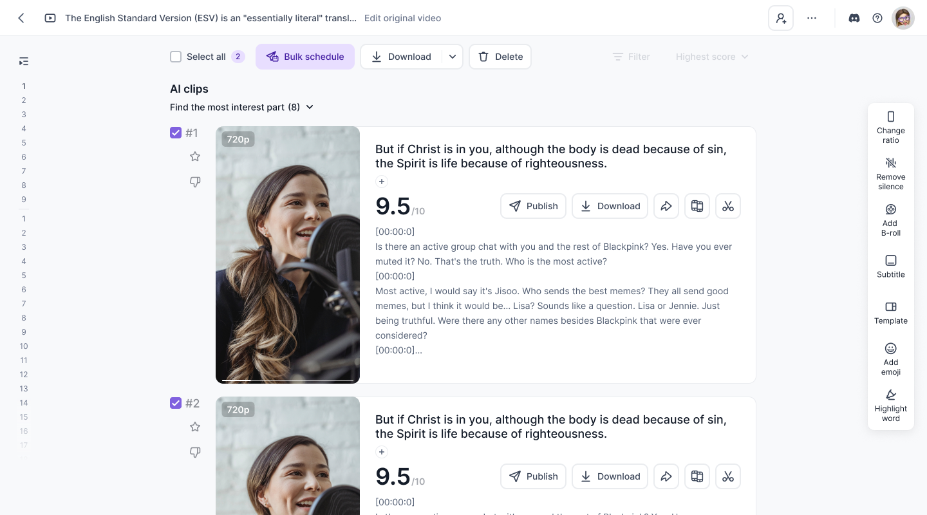Select the Remove silence tool
The image size is (927, 515).
[x=891, y=173]
